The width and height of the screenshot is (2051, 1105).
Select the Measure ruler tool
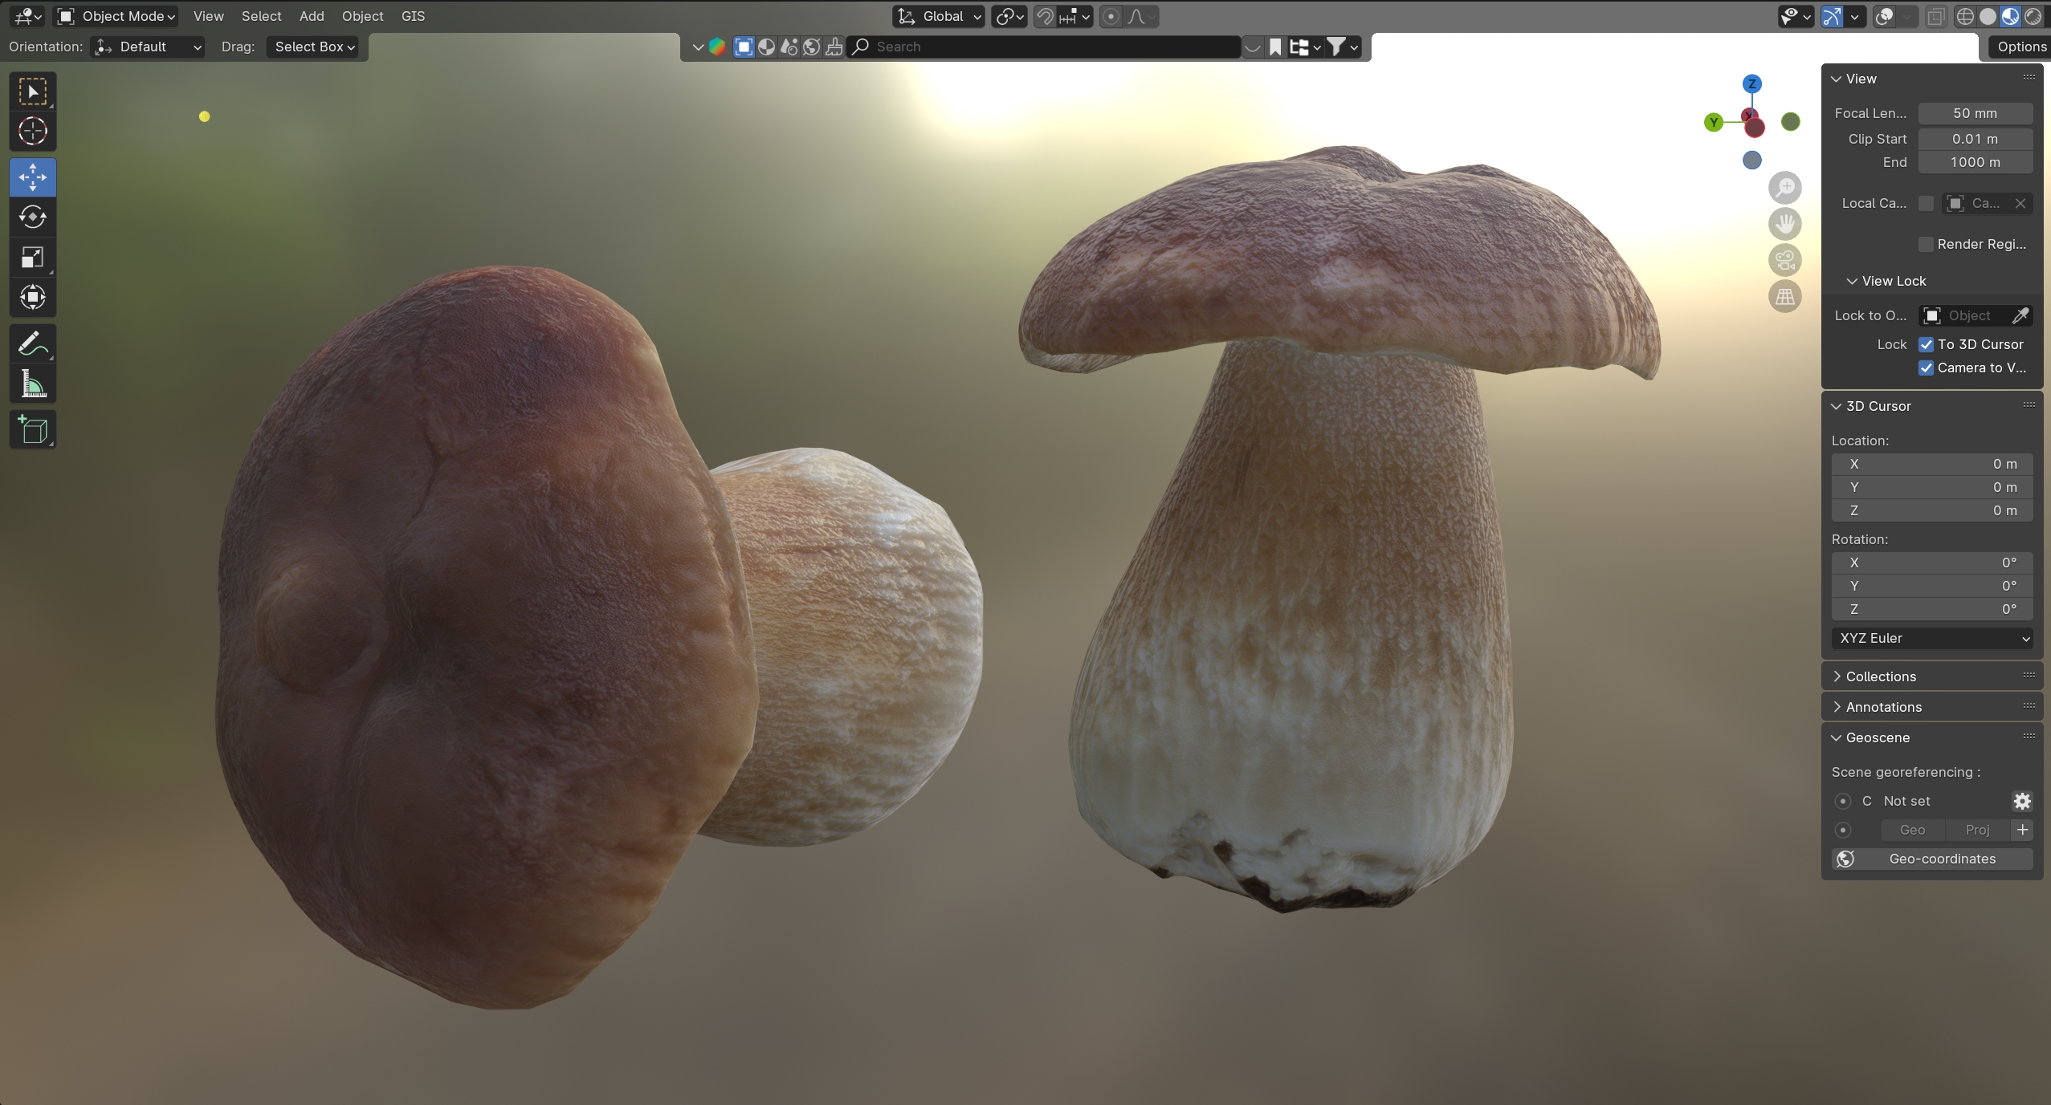click(x=32, y=385)
